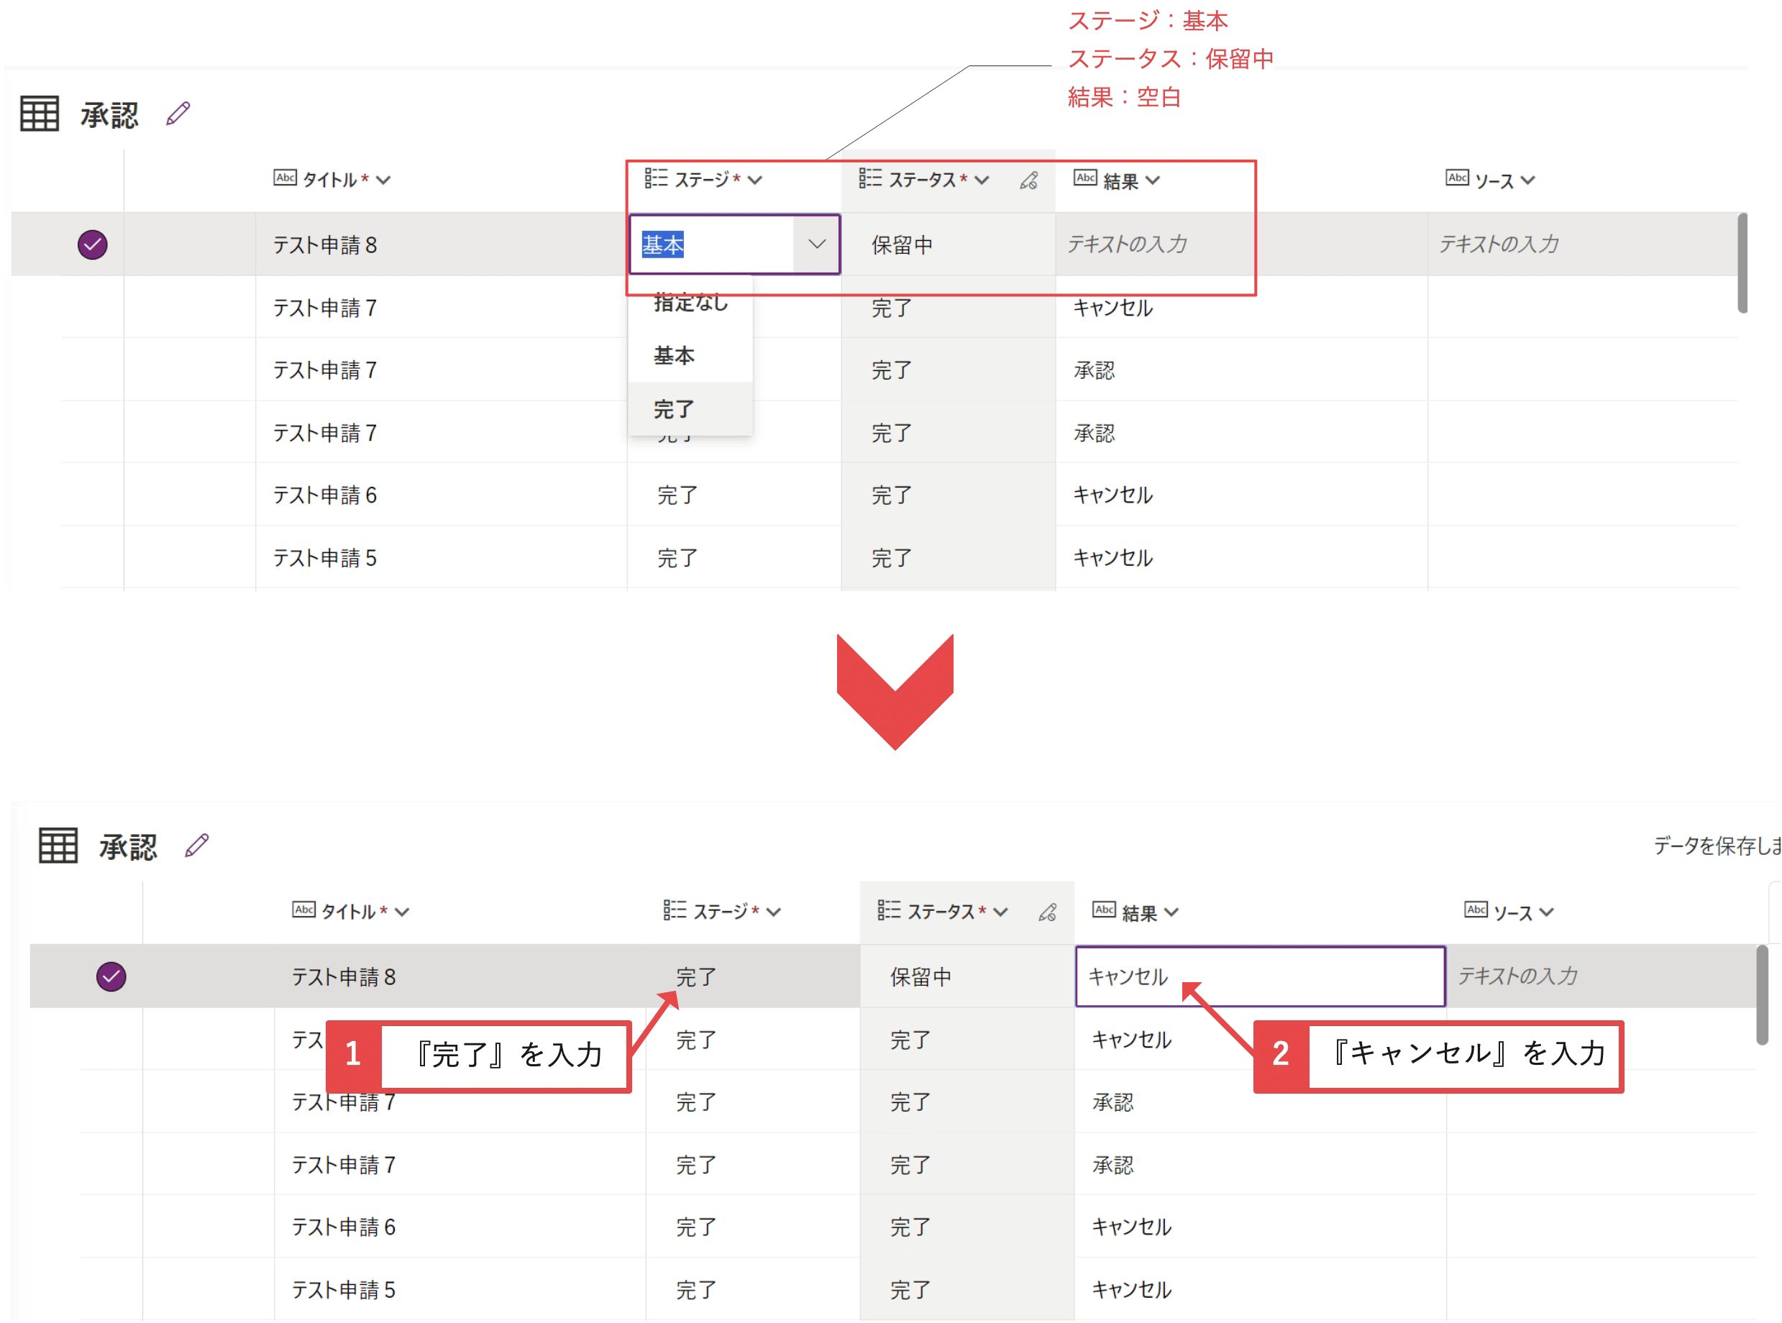
Task: Open the ステージ combo box arrow showing 基本
Action: point(816,244)
